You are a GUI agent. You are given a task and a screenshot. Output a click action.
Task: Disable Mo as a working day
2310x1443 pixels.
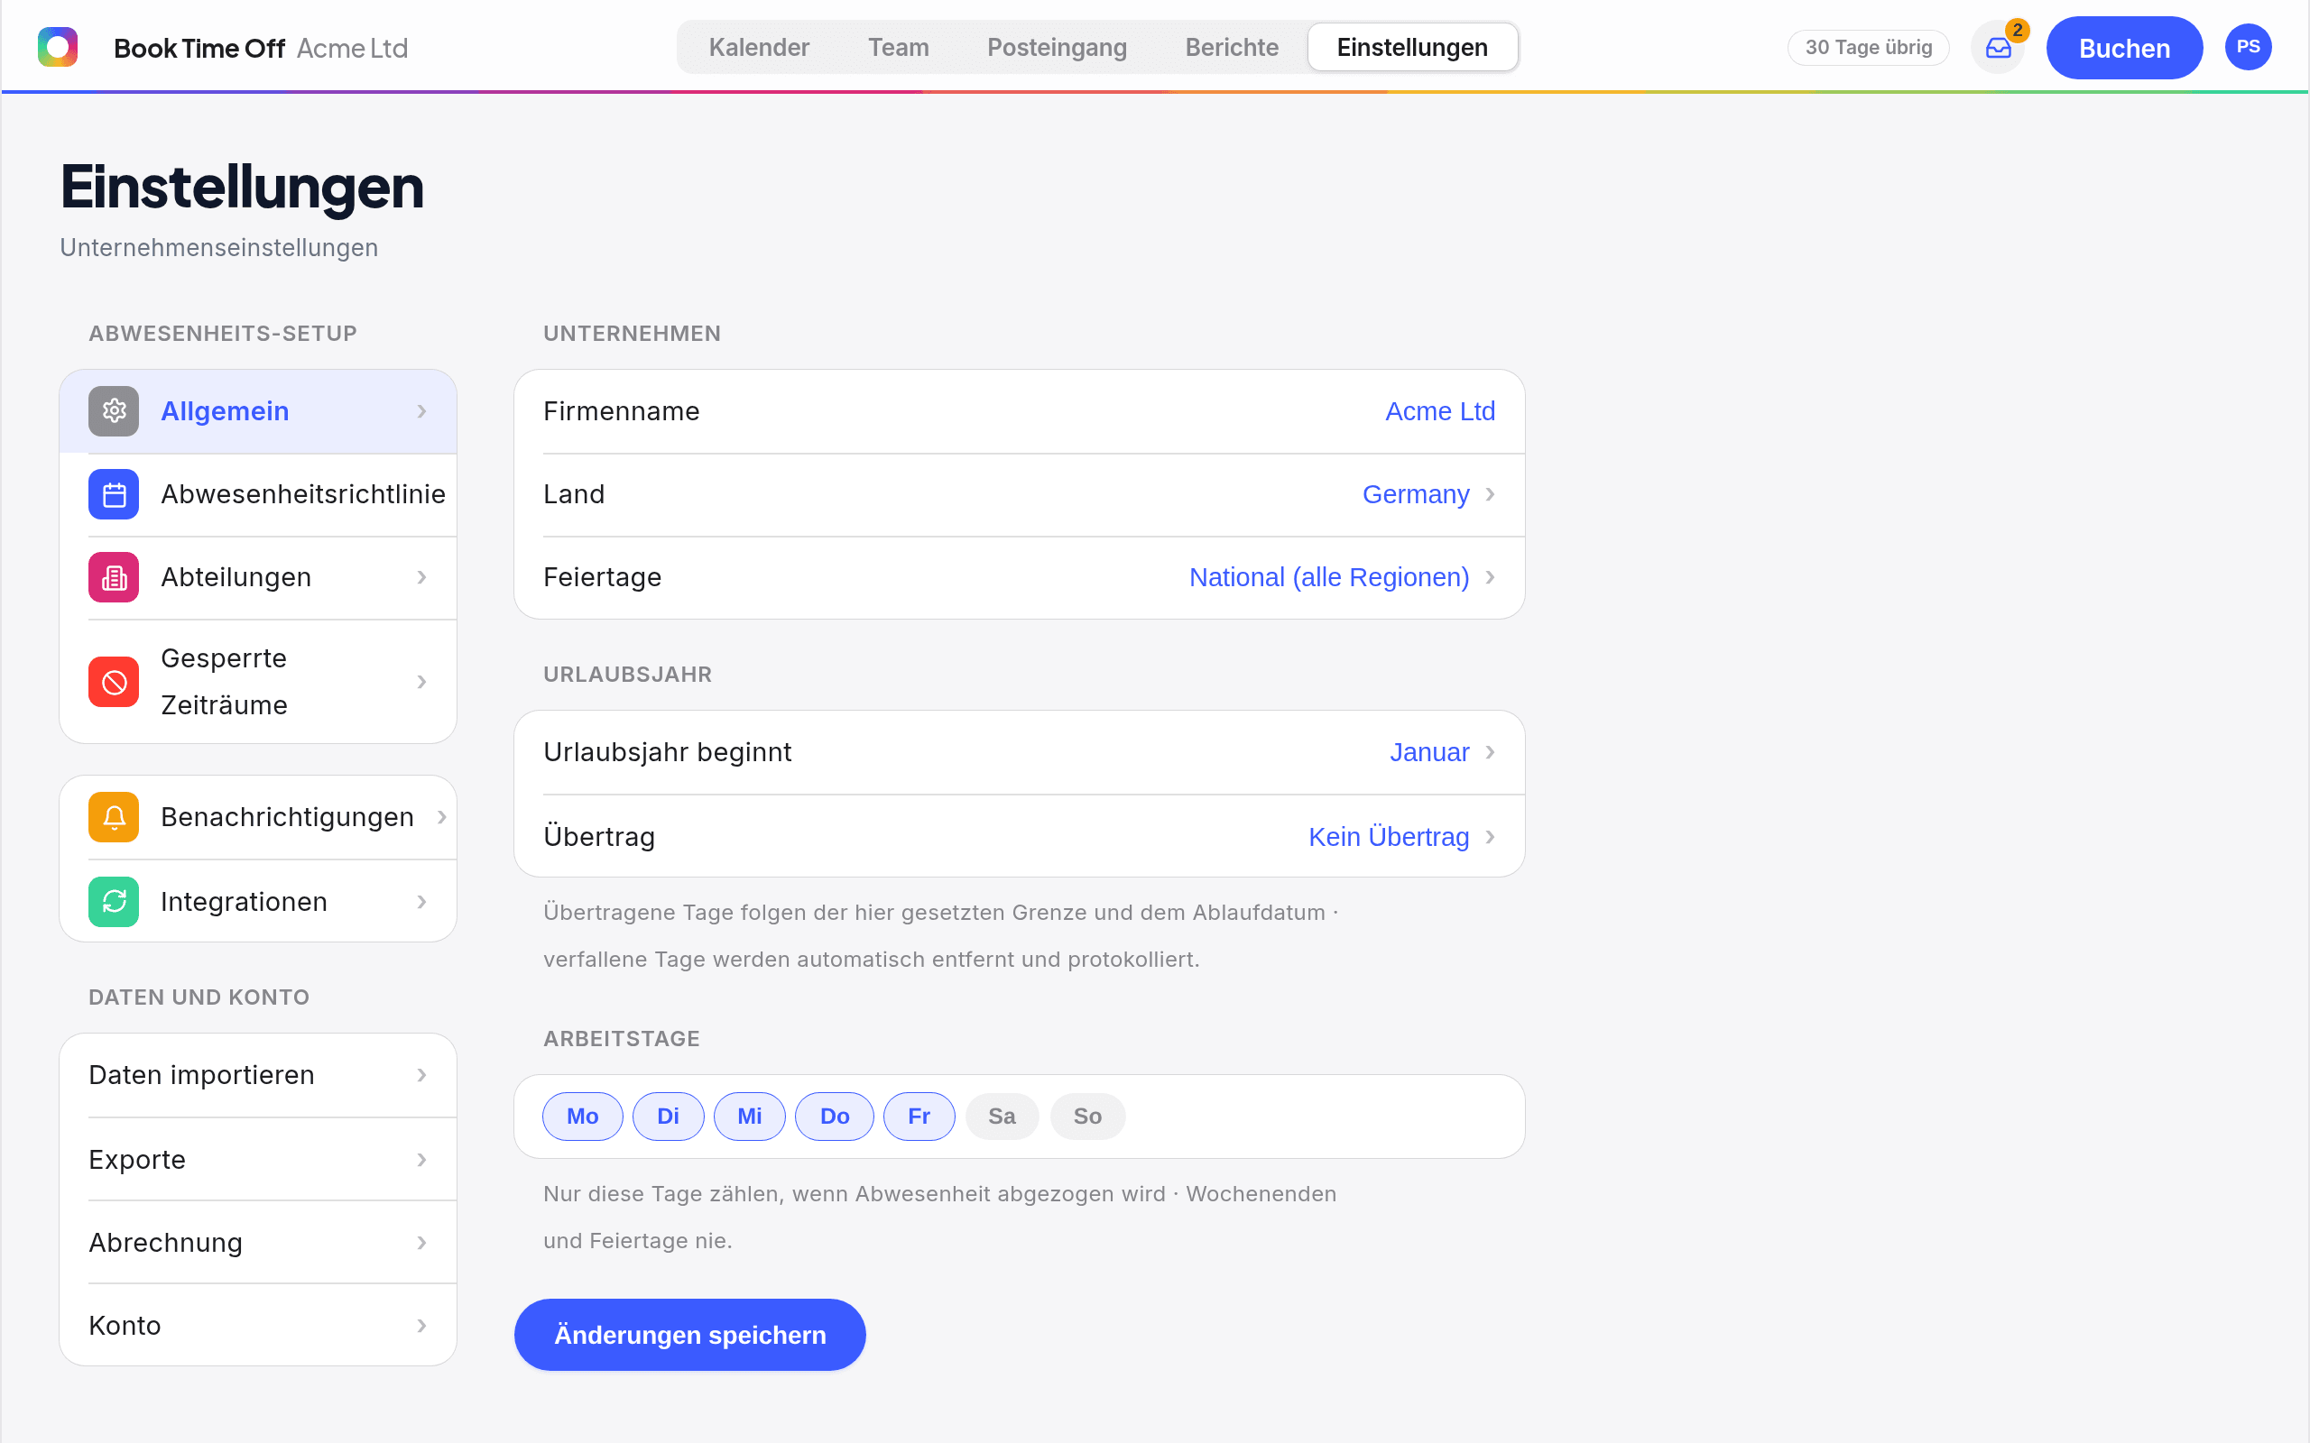click(582, 1116)
